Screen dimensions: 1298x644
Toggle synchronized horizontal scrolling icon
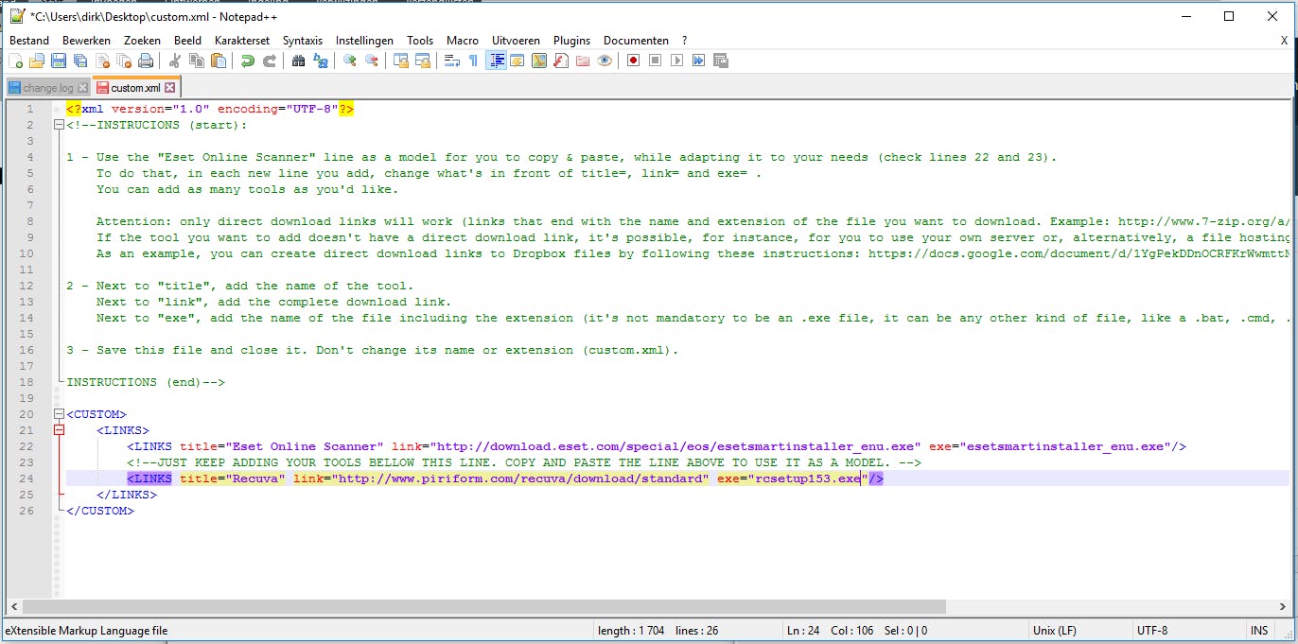point(423,61)
